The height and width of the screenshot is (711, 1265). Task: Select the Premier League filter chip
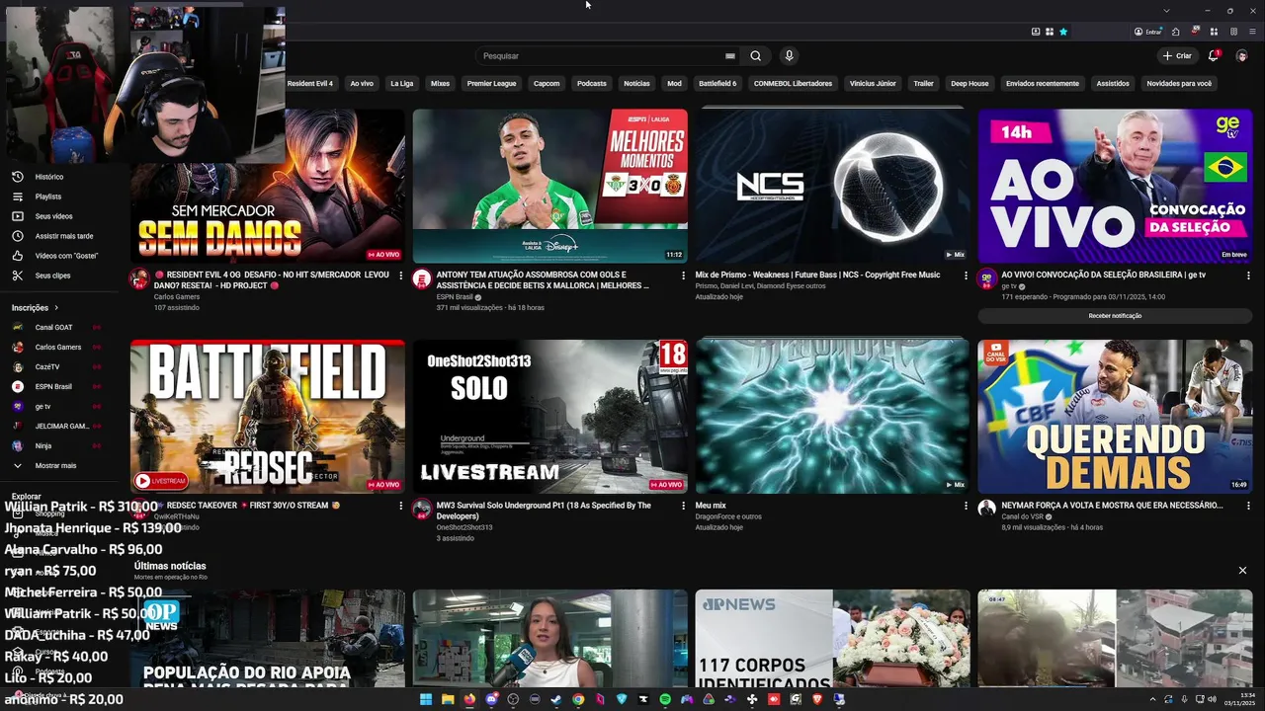click(x=491, y=84)
